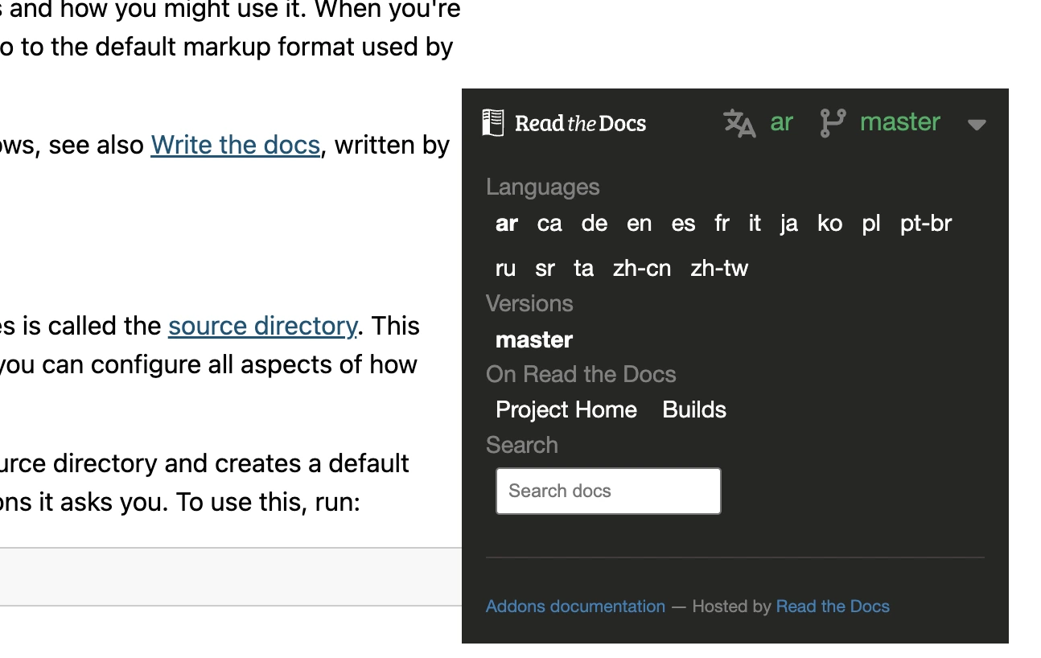Click the 'Read the Docs' header title text
The height and width of the screenshot is (658, 1041).
[580, 123]
